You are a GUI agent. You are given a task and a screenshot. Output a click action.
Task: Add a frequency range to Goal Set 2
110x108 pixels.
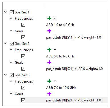coord(49,50)
